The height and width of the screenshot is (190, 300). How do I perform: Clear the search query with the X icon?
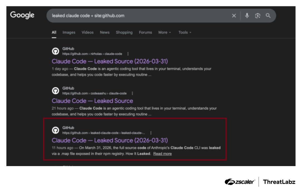(234, 16)
